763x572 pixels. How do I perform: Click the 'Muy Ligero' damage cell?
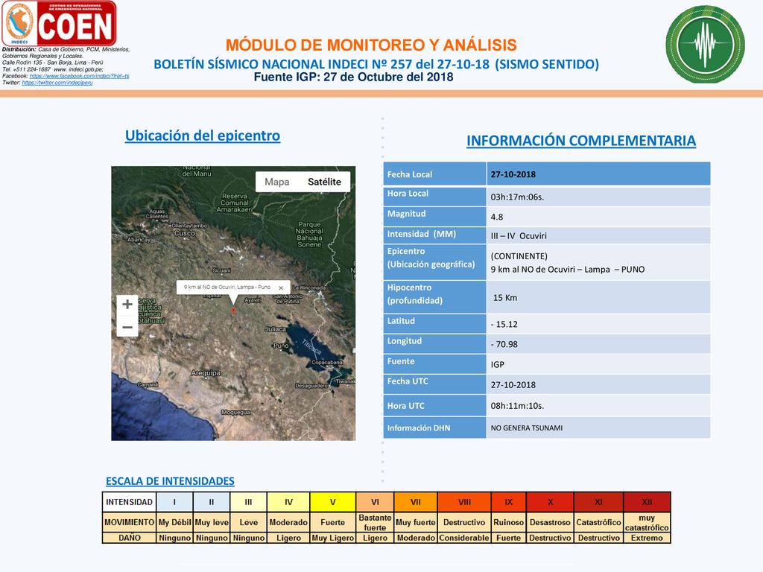tap(333, 538)
